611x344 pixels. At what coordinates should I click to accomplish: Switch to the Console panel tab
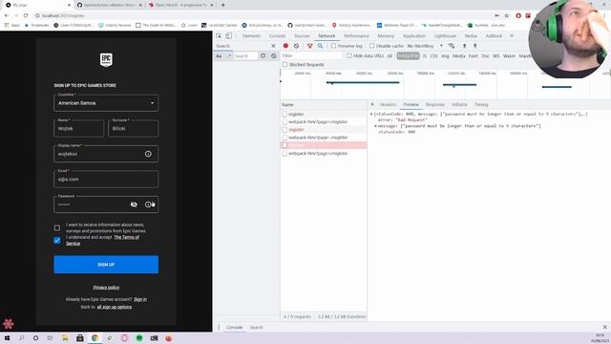pyautogui.click(x=277, y=36)
